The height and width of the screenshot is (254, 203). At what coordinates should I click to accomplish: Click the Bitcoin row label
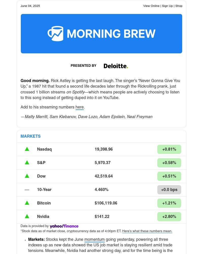[44, 203]
